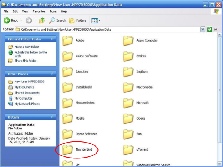Click Publish this folder to the Web
Image resolution: width=223 pixels, height=167 pixels.
[31, 54]
